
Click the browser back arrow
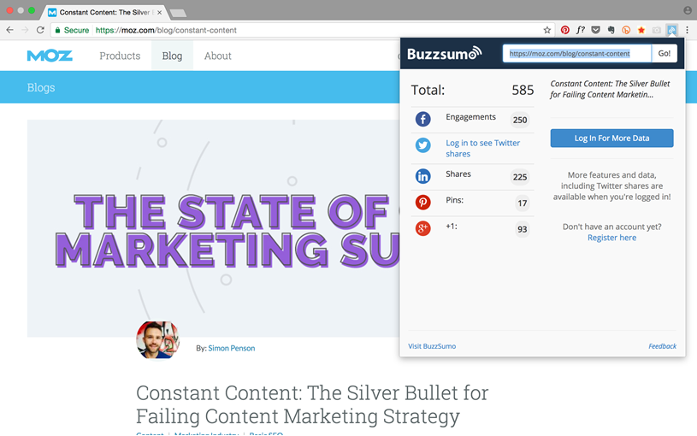coord(9,30)
